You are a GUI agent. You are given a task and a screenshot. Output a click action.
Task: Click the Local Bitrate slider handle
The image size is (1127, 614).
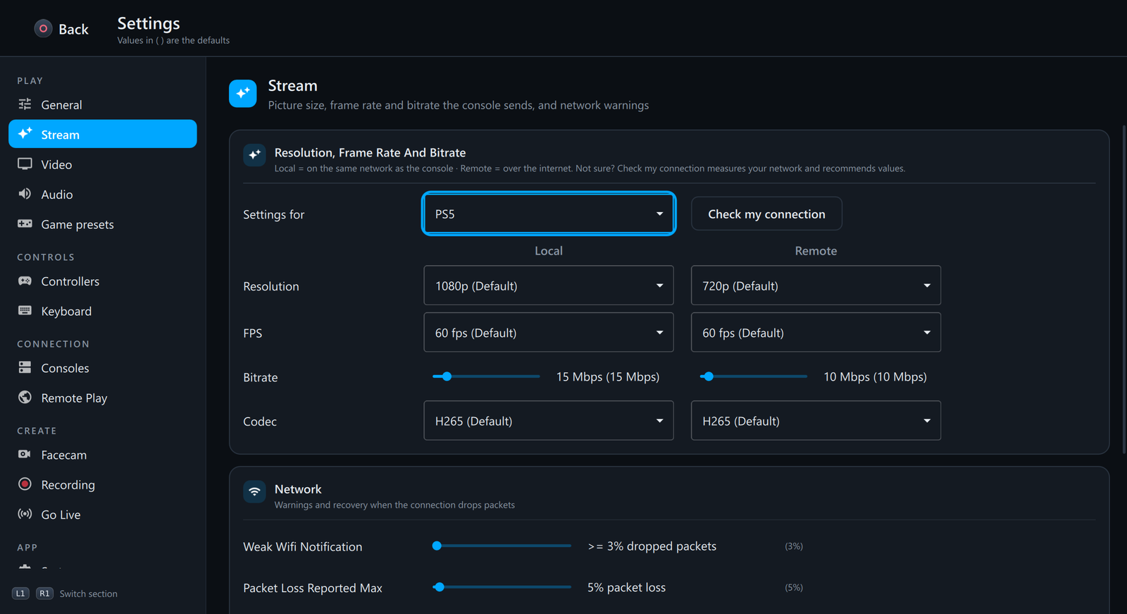(x=447, y=376)
